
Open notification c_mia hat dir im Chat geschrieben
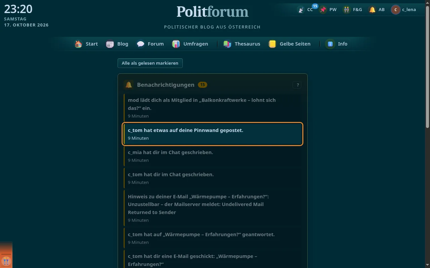coord(213,156)
